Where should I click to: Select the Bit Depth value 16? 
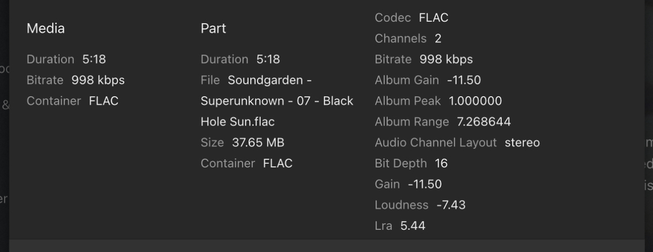[x=441, y=163]
